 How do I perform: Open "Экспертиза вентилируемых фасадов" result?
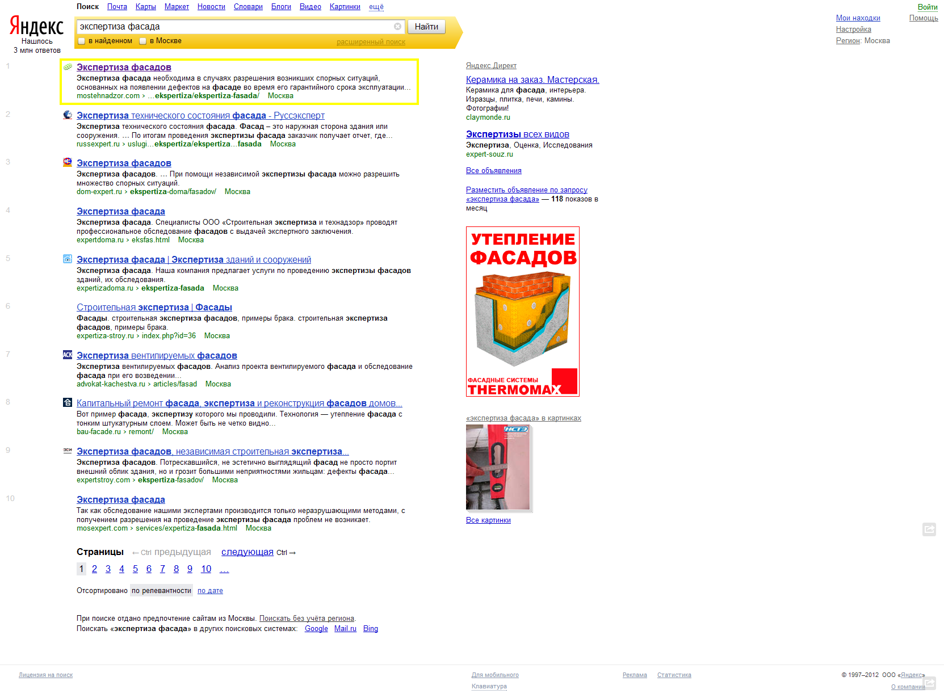[157, 356]
